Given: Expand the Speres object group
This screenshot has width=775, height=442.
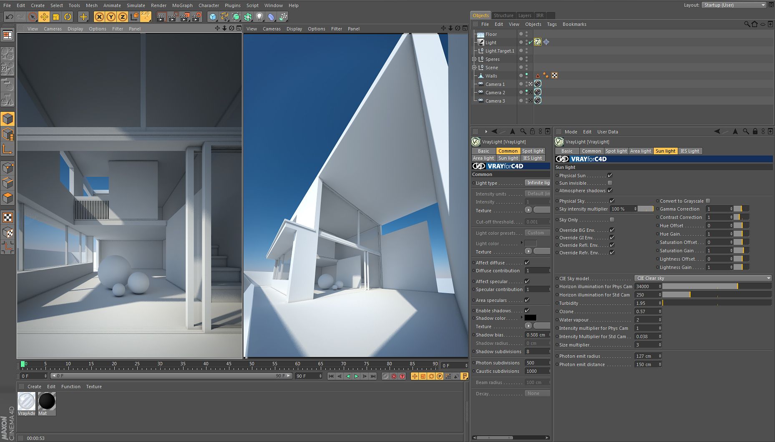Looking at the screenshot, I should click(x=474, y=59).
